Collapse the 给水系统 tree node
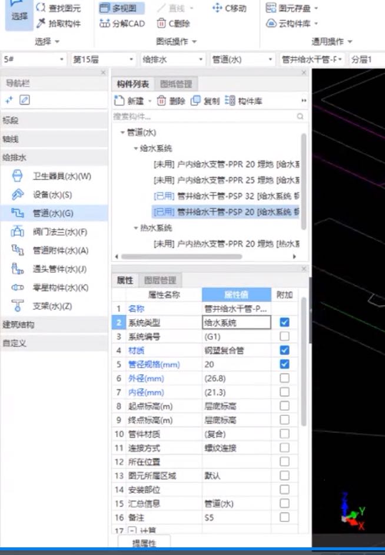Screen dimensions: 385x555 click(135, 148)
